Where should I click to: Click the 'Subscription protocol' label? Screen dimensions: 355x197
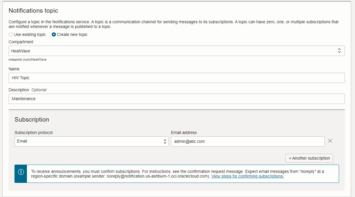(33, 133)
